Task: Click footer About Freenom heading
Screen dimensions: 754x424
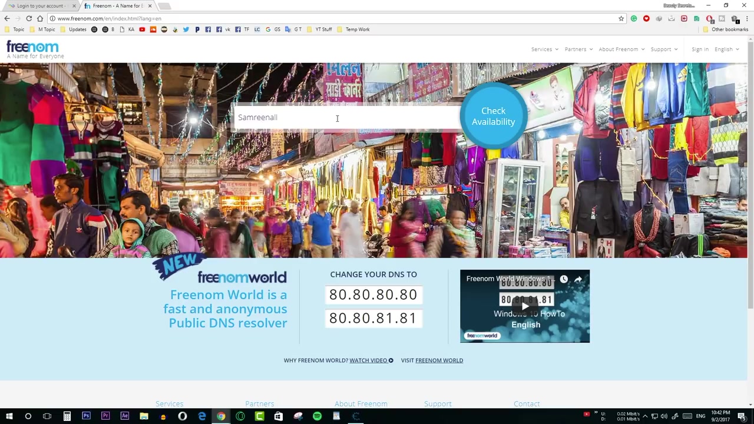Action: coord(361,404)
